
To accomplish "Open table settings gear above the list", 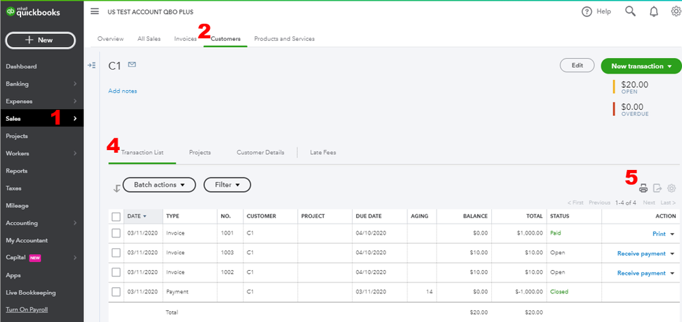I will coord(672,188).
